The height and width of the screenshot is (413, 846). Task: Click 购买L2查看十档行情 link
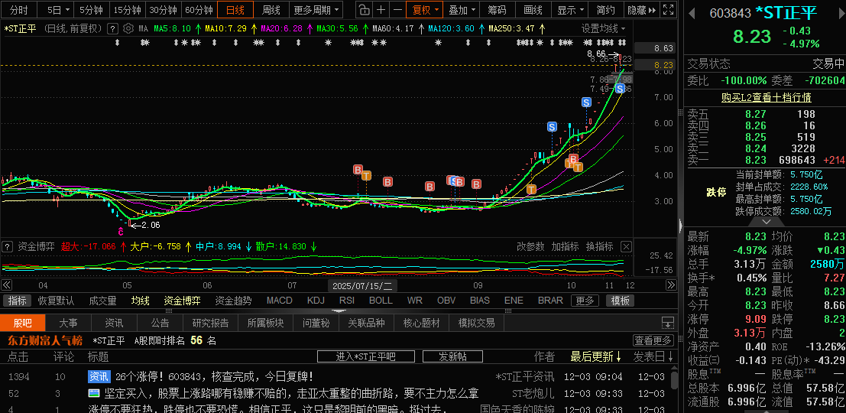766,97
